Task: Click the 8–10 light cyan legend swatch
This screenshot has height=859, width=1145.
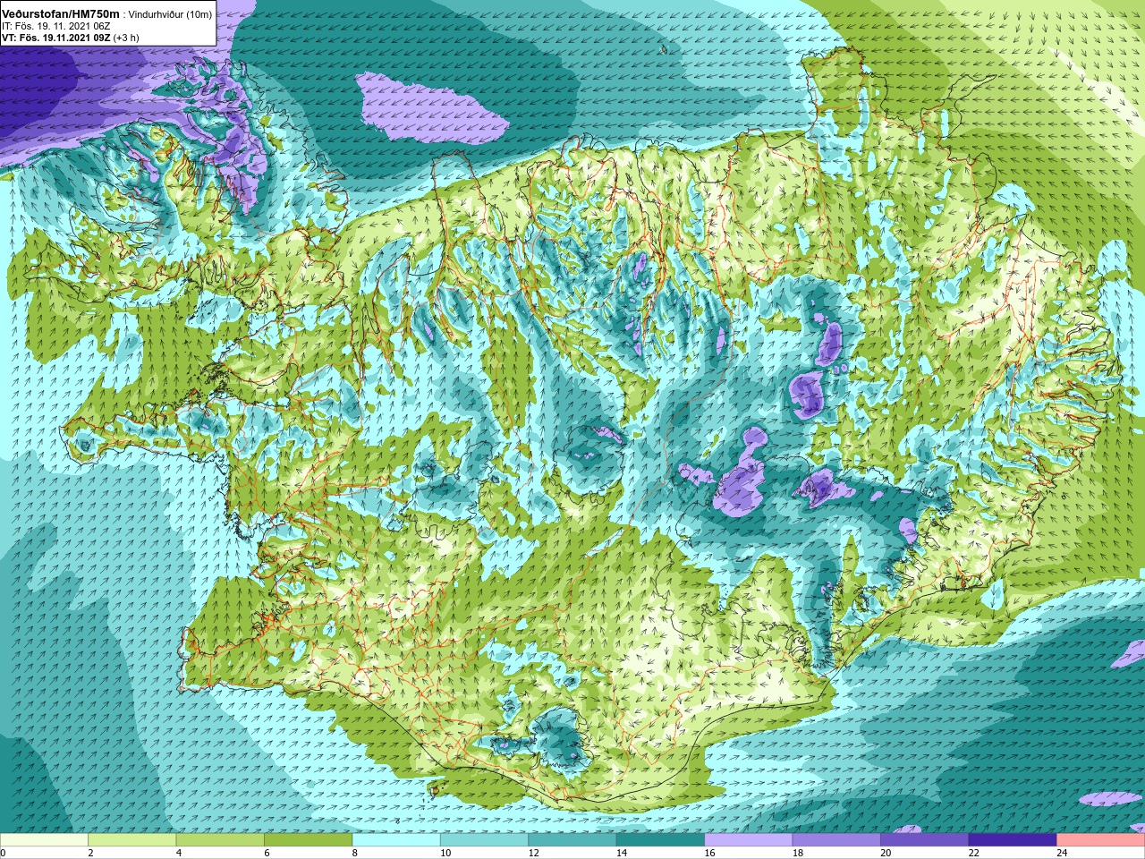Action: tap(396, 840)
